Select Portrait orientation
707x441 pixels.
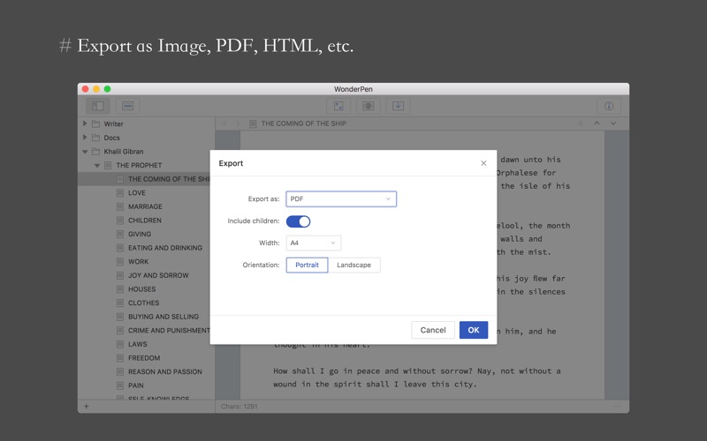click(307, 265)
